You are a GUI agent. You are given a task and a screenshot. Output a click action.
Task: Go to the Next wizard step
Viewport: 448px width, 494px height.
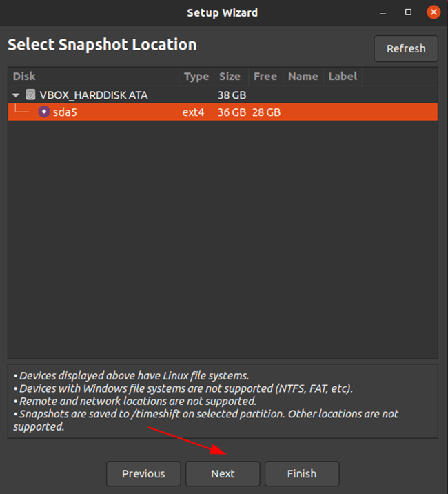(x=223, y=473)
